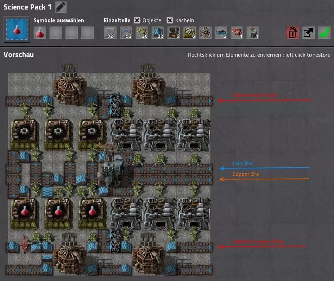Click the middle science pack assembler in preview
Image resolution: width=334 pixels, height=281 pixels.
(58, 213)
